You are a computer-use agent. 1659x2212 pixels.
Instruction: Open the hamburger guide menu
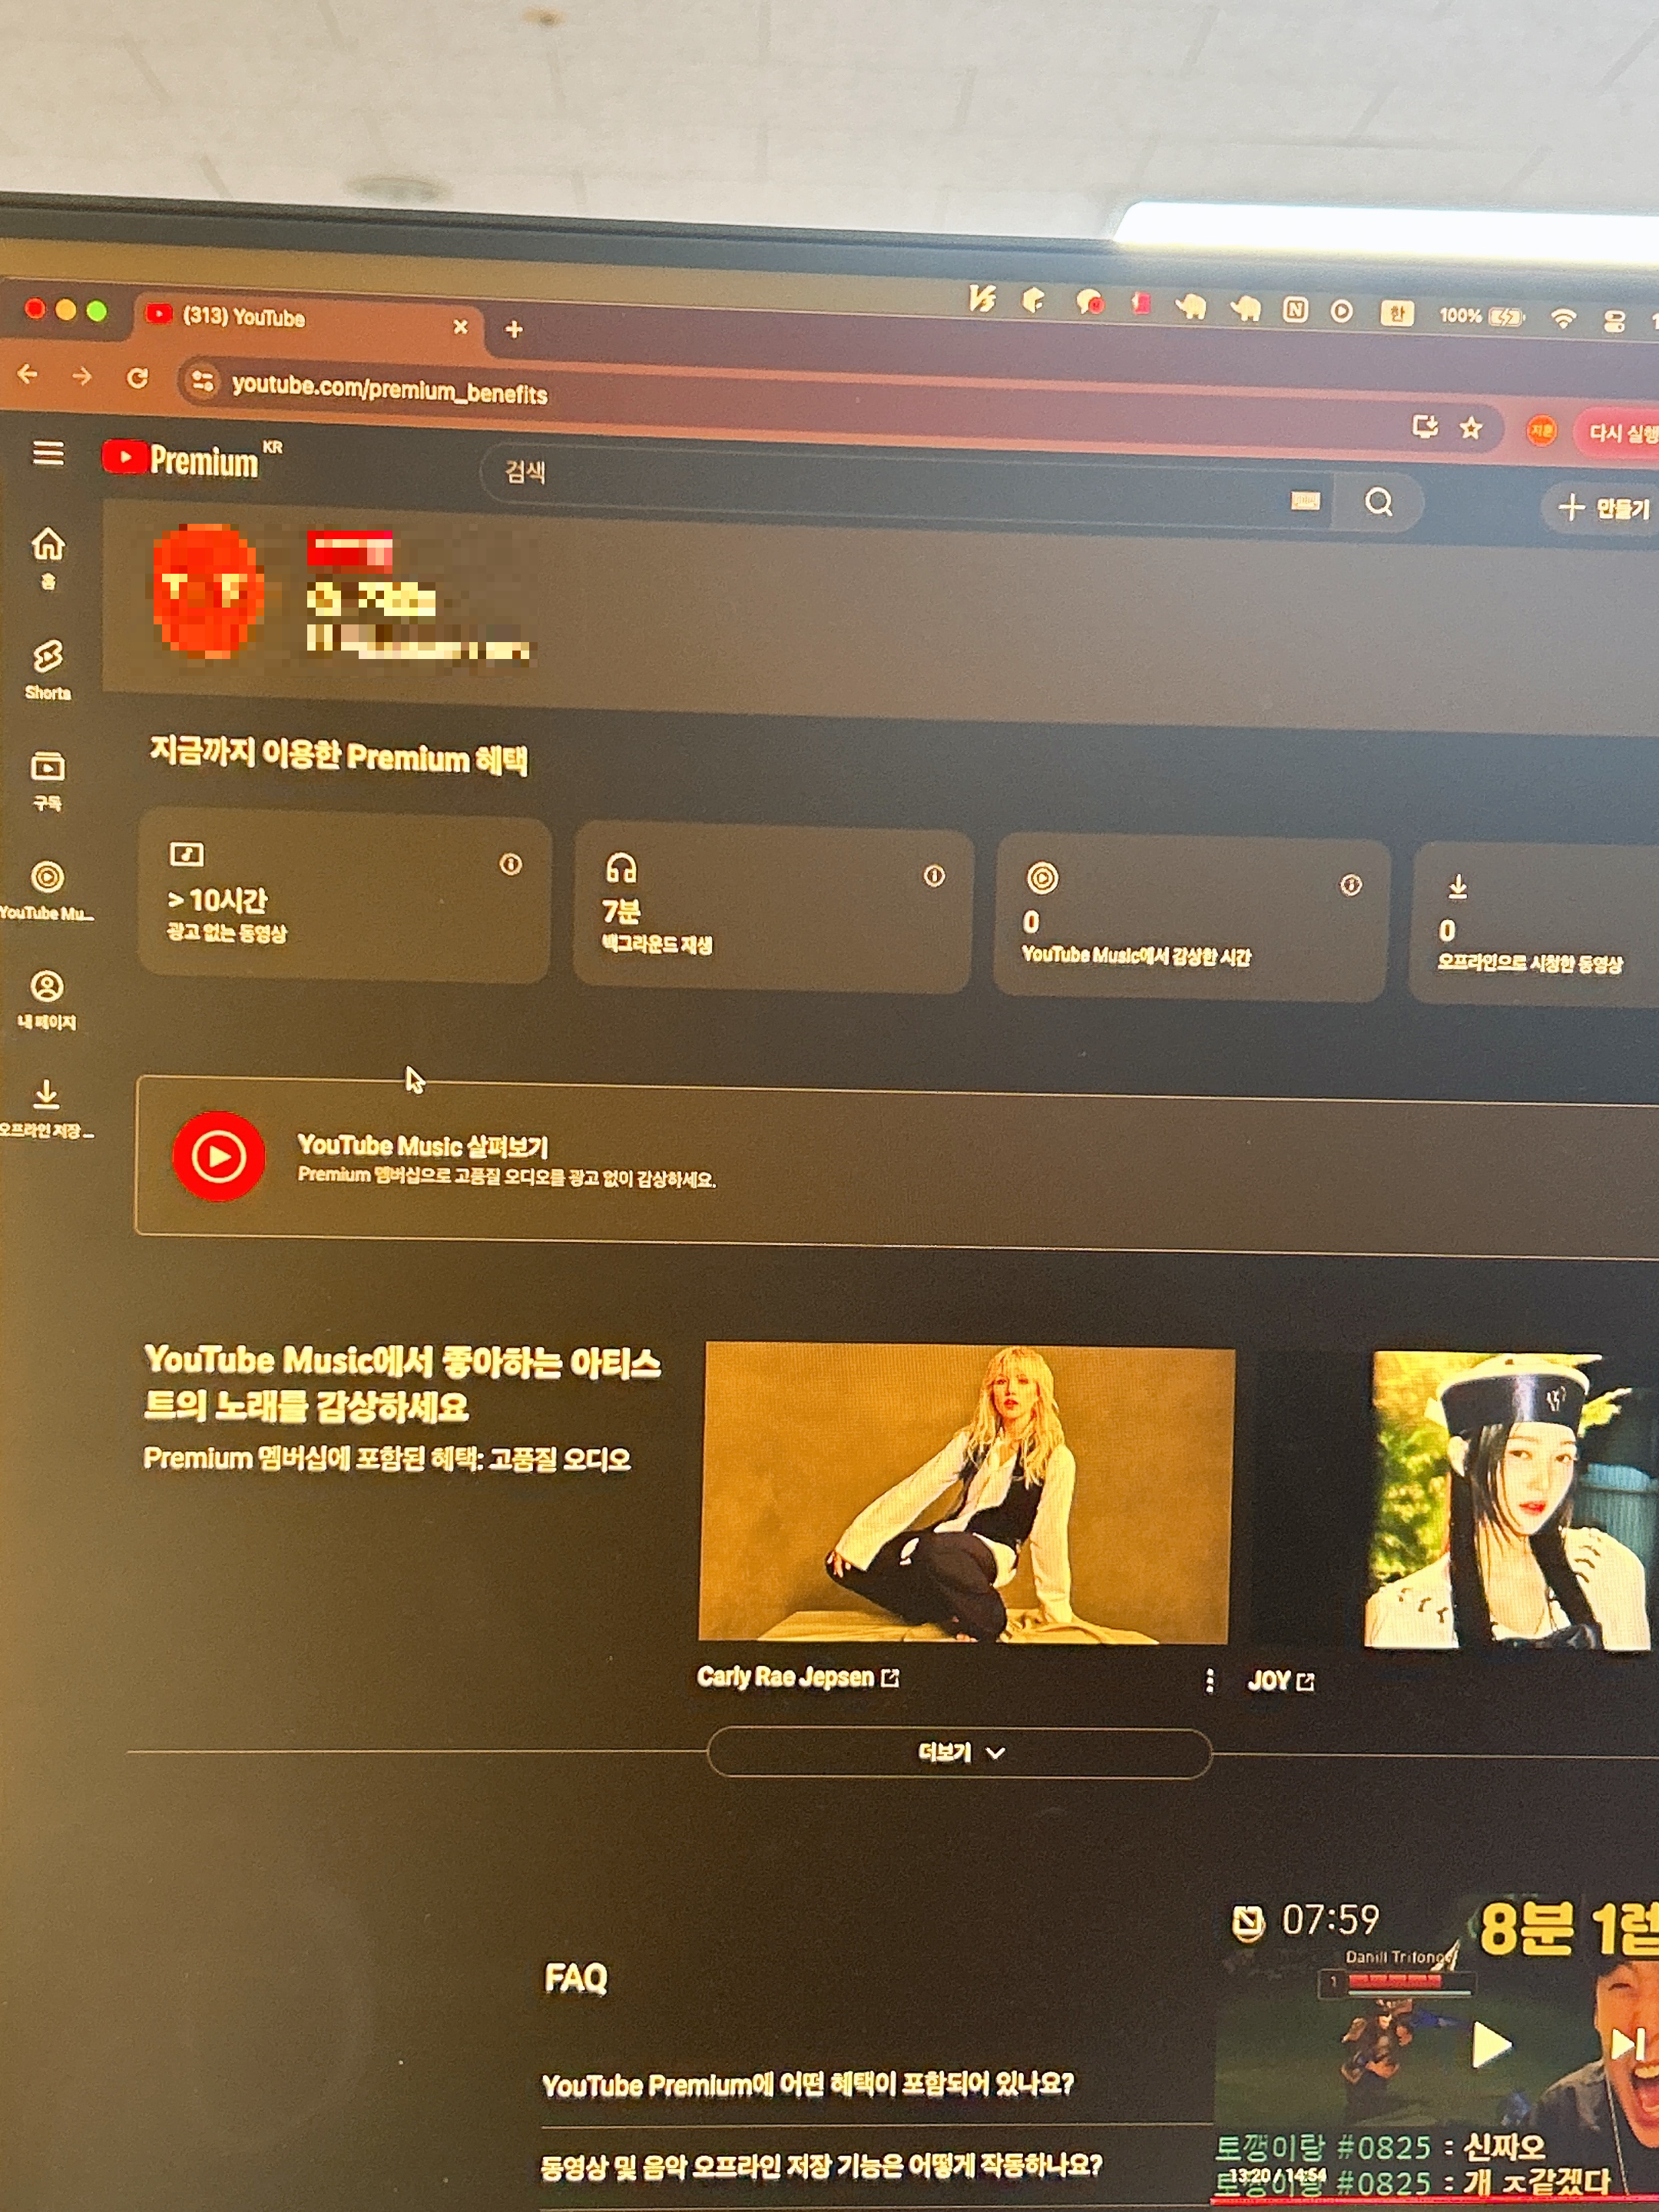[x=47, y=453]
